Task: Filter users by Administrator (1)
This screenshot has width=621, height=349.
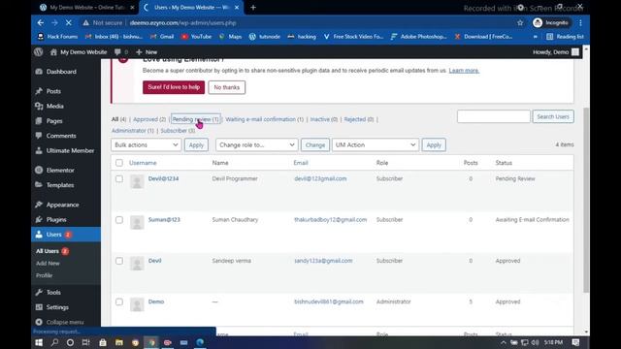Action: [132, 131]
